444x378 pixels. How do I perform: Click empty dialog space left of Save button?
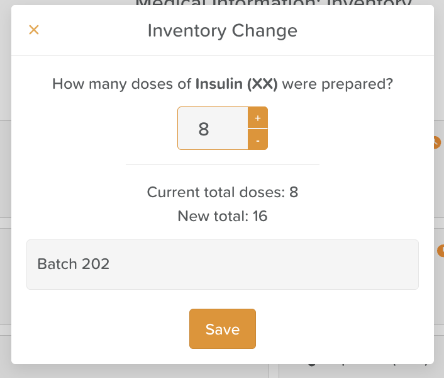(x=101, y=329)
